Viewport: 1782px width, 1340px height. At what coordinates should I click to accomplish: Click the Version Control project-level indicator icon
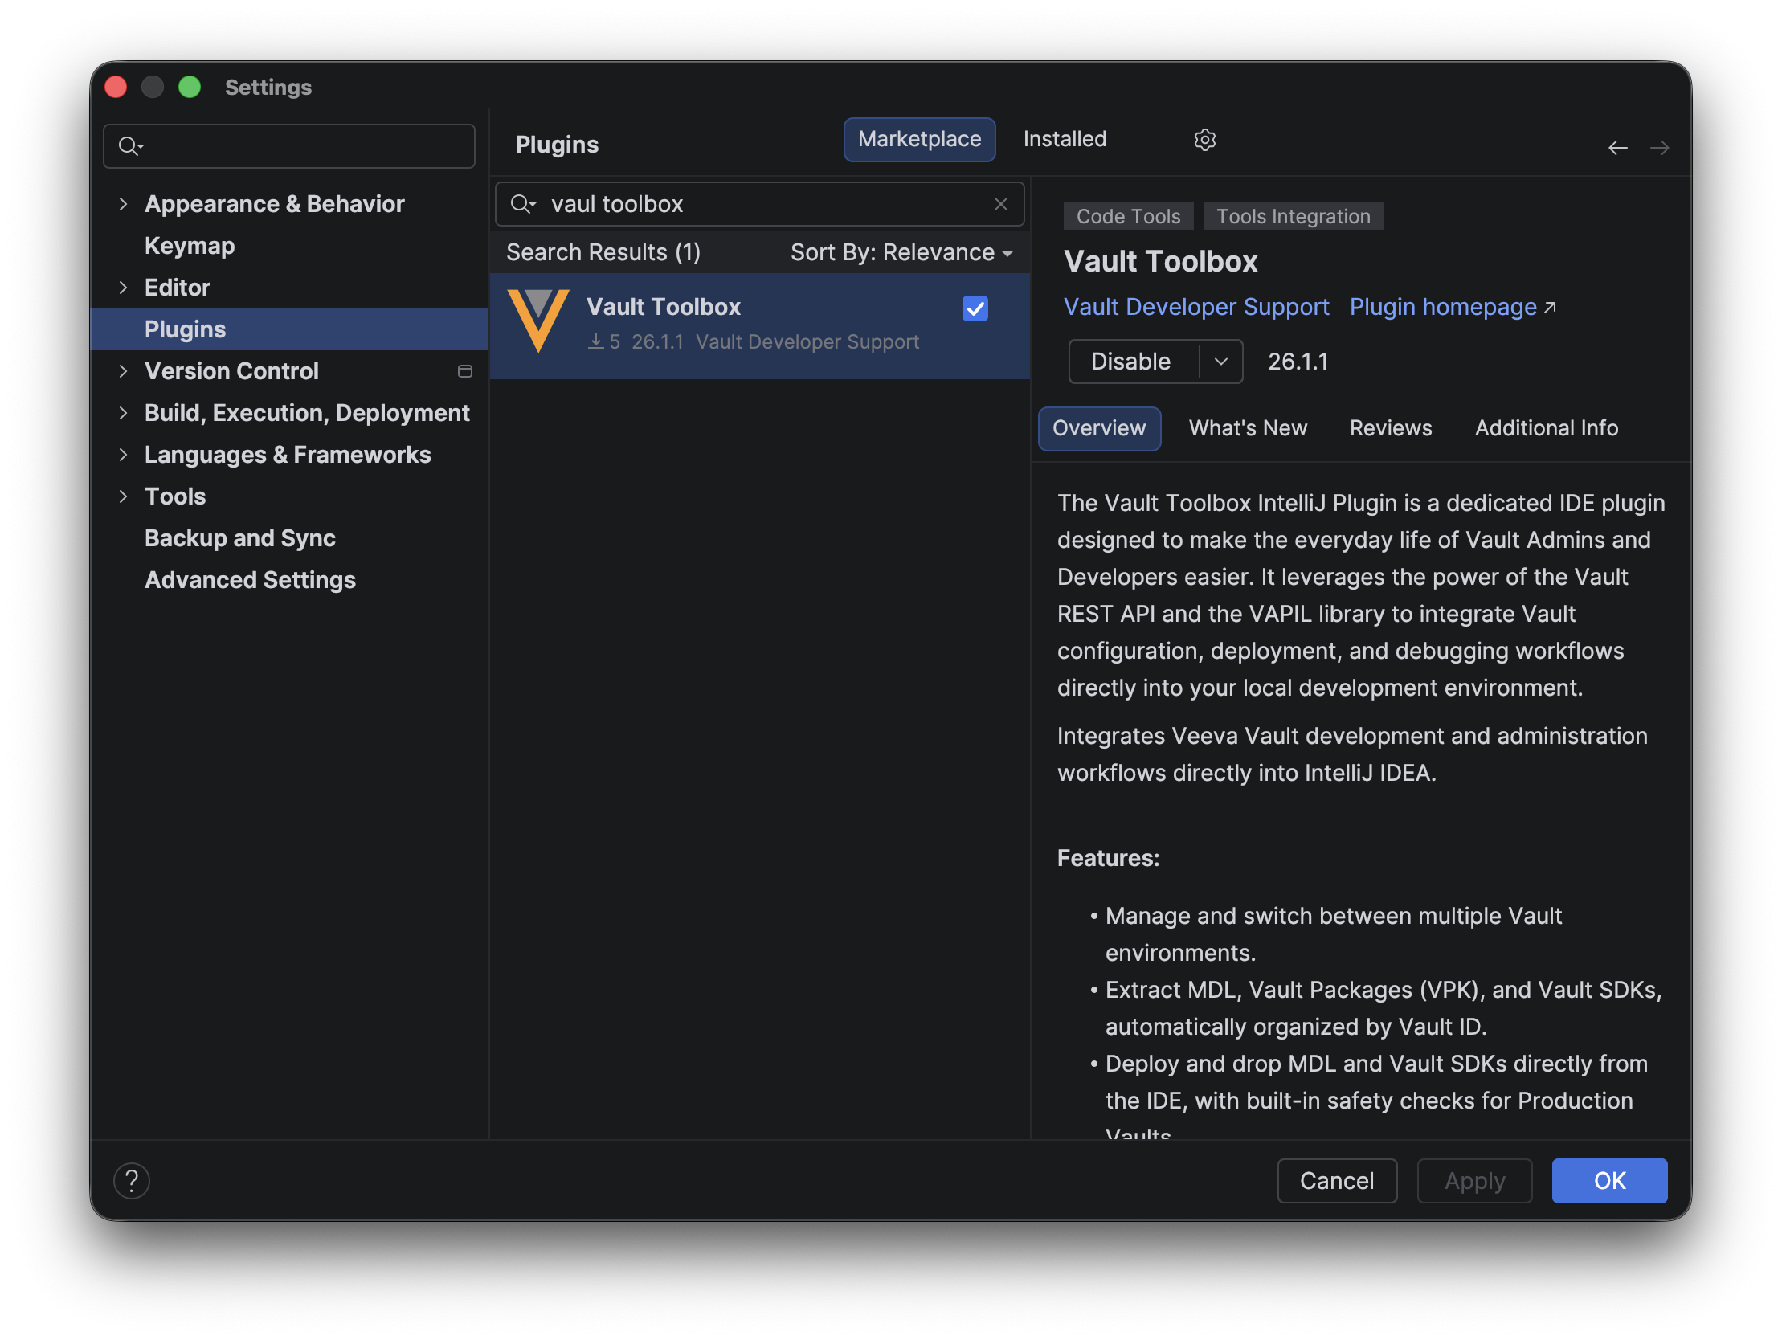coord(465,371)
